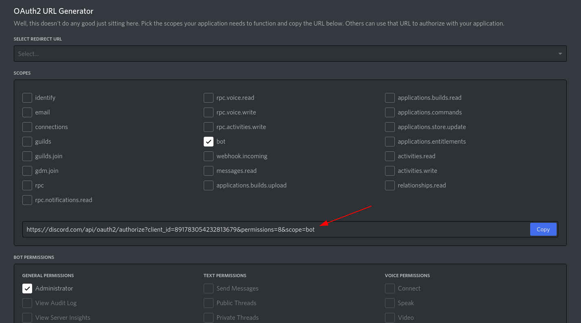
Task: Tick applications.builds.upload checkbox
Action: click(x=209, y=185)
